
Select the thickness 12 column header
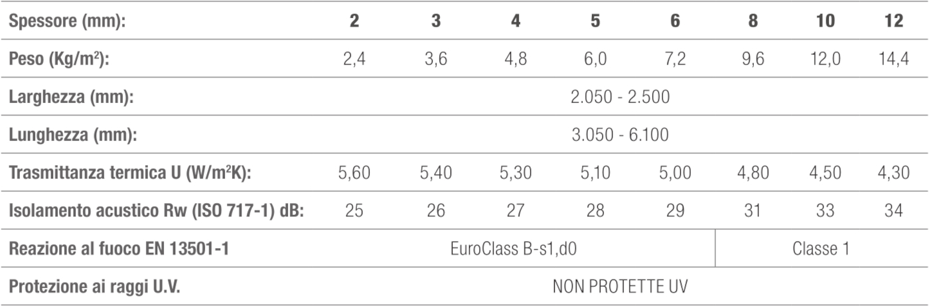tap(894, 21)
